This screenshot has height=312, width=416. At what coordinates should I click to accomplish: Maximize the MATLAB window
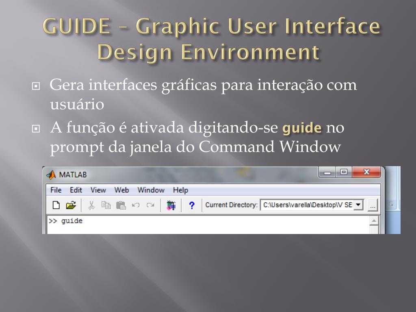(x=344, y=172)
